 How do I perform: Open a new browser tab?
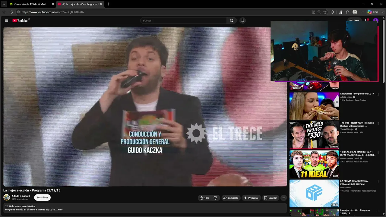pos(108,4)
